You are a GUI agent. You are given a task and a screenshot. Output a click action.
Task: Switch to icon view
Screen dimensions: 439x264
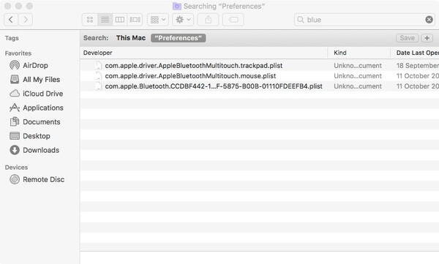[90, 20]
